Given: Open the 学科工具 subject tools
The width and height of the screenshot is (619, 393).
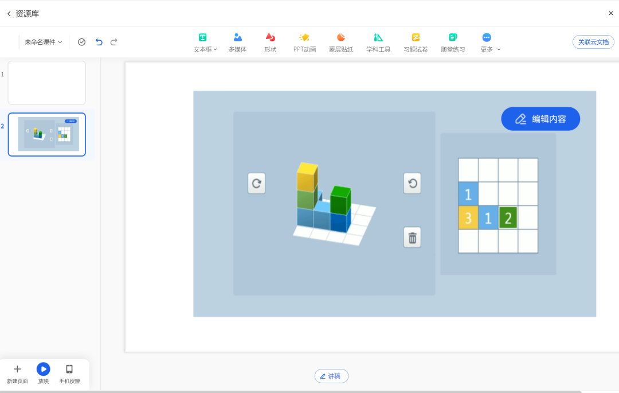Looking at the screenshot, I should [x=378, y=42].
